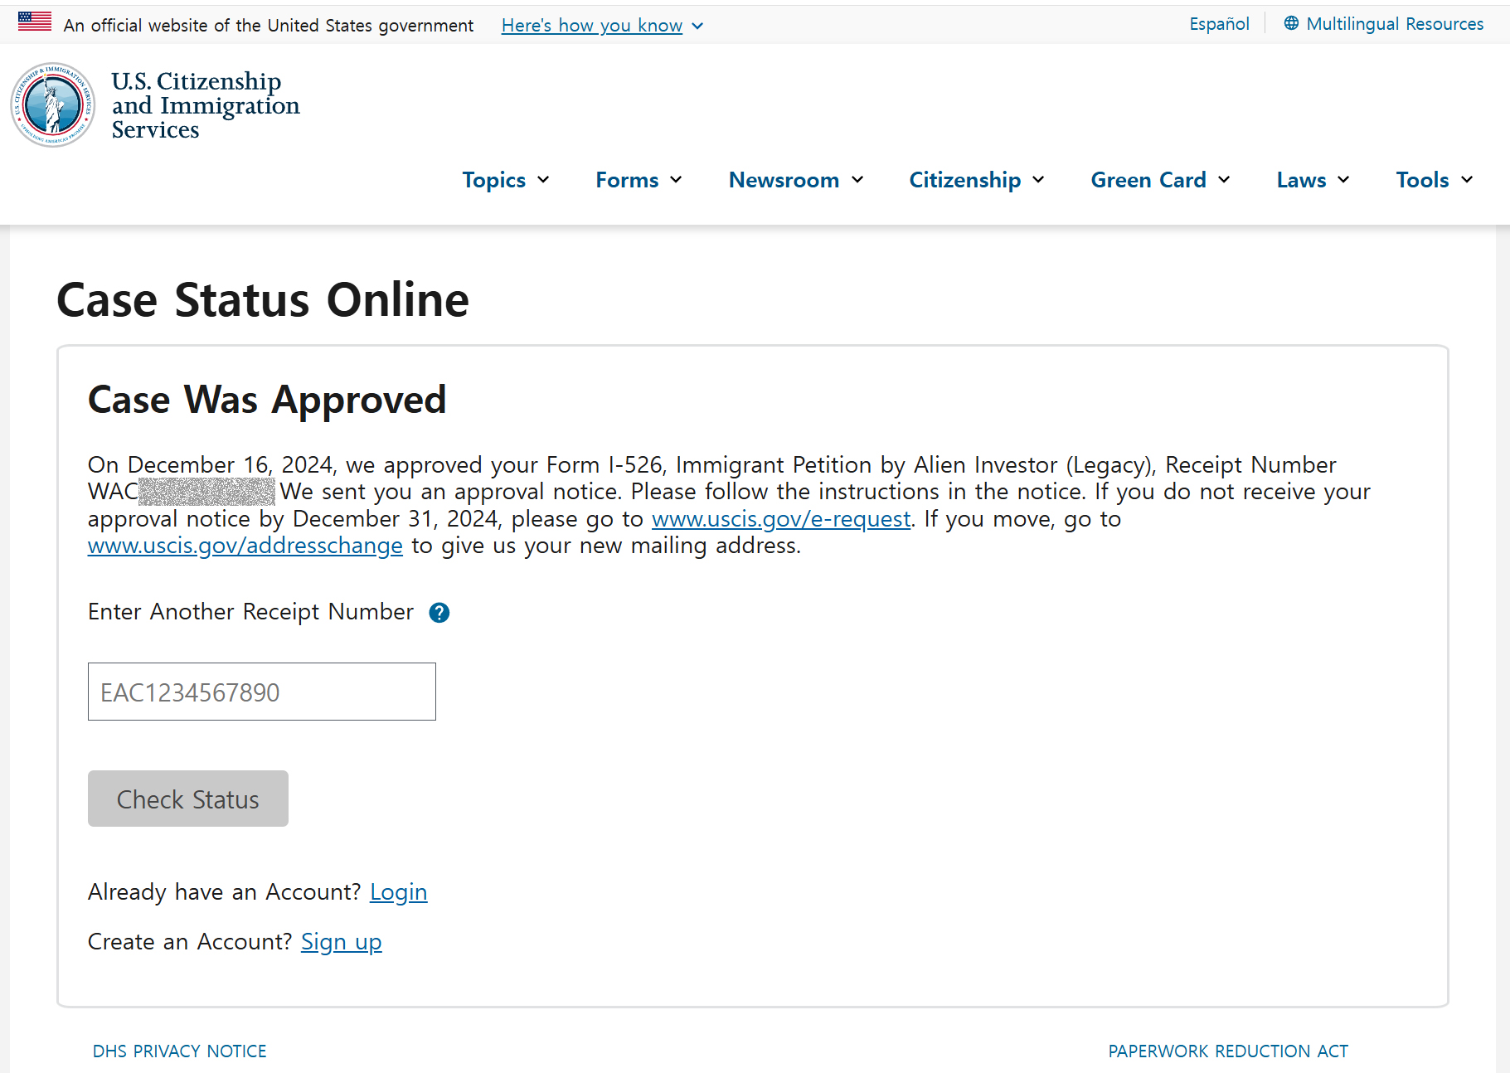Open the www.uscis.gov/e-request link
The image size is (1510, 1073).
pos(781,519)
